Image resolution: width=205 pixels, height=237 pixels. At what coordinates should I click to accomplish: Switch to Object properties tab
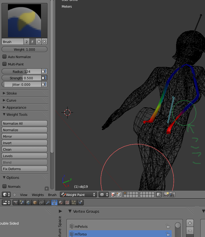[x=35, y=203]
